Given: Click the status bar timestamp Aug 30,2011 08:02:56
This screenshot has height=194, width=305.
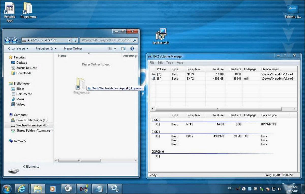Looking at the screenshot, I should [x=279, y=175].
